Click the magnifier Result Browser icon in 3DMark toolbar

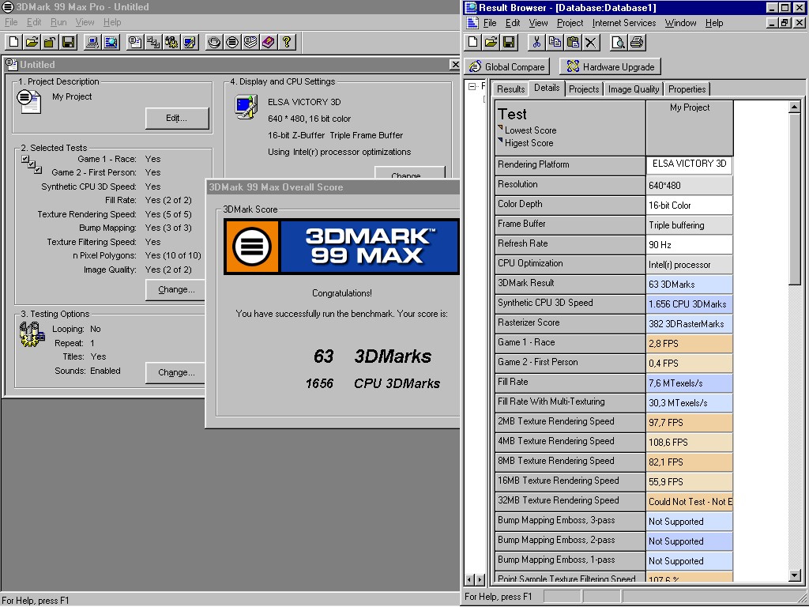click(111, 43)
